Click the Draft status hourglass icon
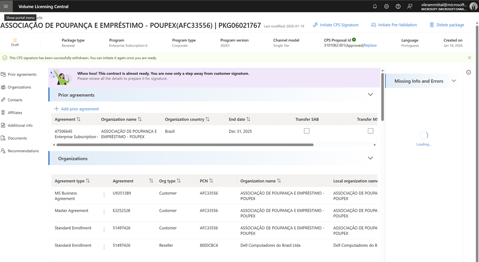This screenshot has width=479, height=262. pos(15,40)
